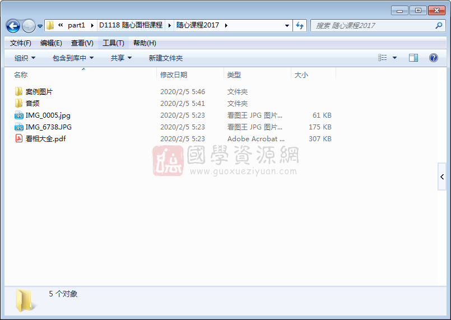Click file name 看相大全.pdf
Viewport: 451px width, 320px height.
46,139
